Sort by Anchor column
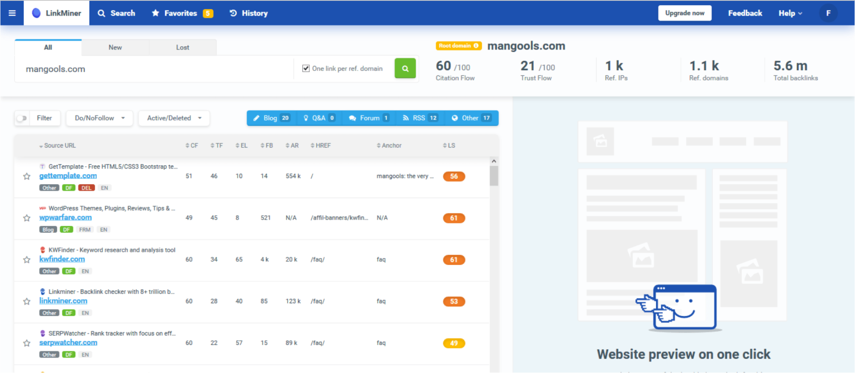The image size is (855, 373). point(389,145)
